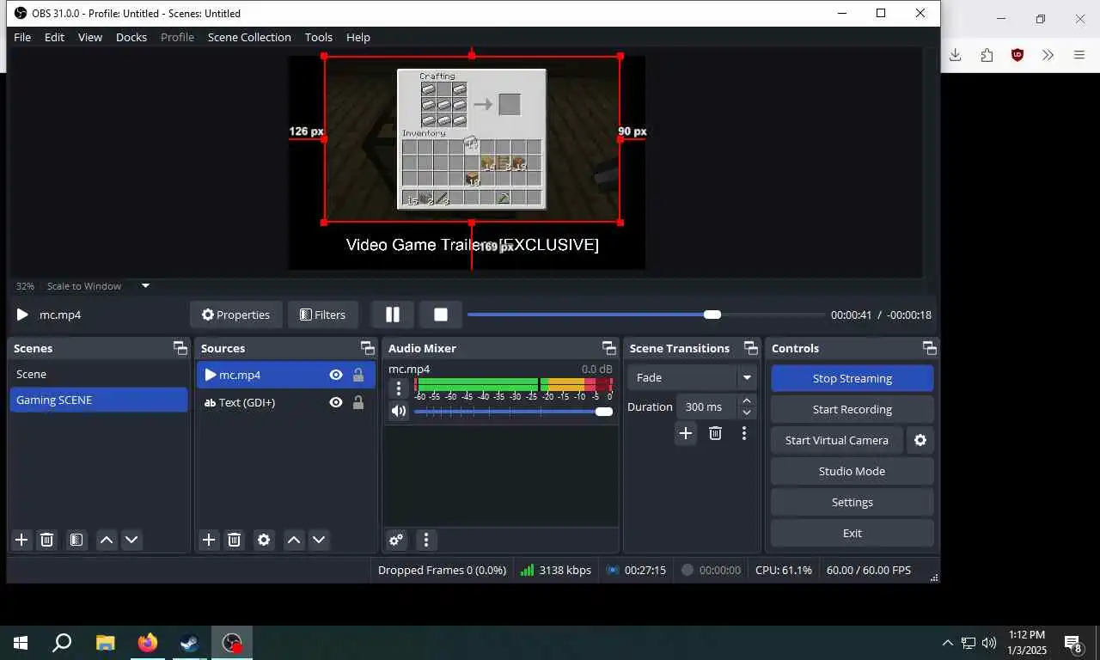1100x660 pixels.
Task: Lock the mc.mp4 source
Action: [358, 375]
